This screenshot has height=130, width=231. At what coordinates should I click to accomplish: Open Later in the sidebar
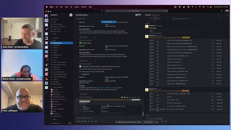(x=55, y=22)
